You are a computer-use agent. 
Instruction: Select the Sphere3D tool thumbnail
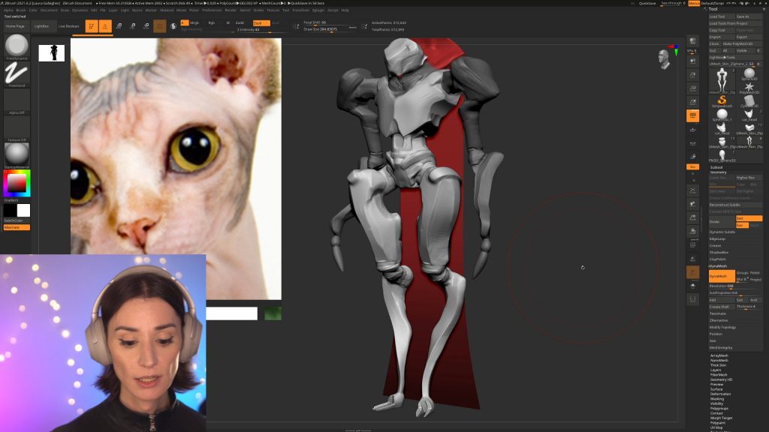(x=749, y=74)
